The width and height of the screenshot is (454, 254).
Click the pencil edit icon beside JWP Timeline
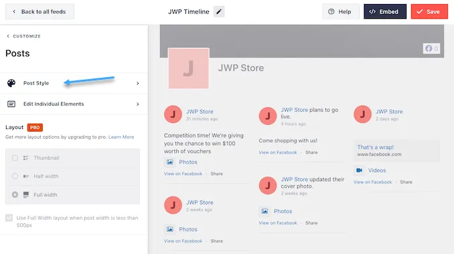tap(219, 11)
